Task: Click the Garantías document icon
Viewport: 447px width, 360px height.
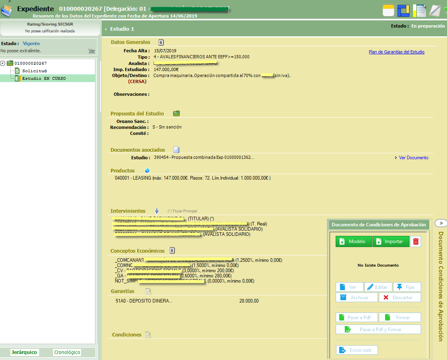Action: [x=148, y=291]
